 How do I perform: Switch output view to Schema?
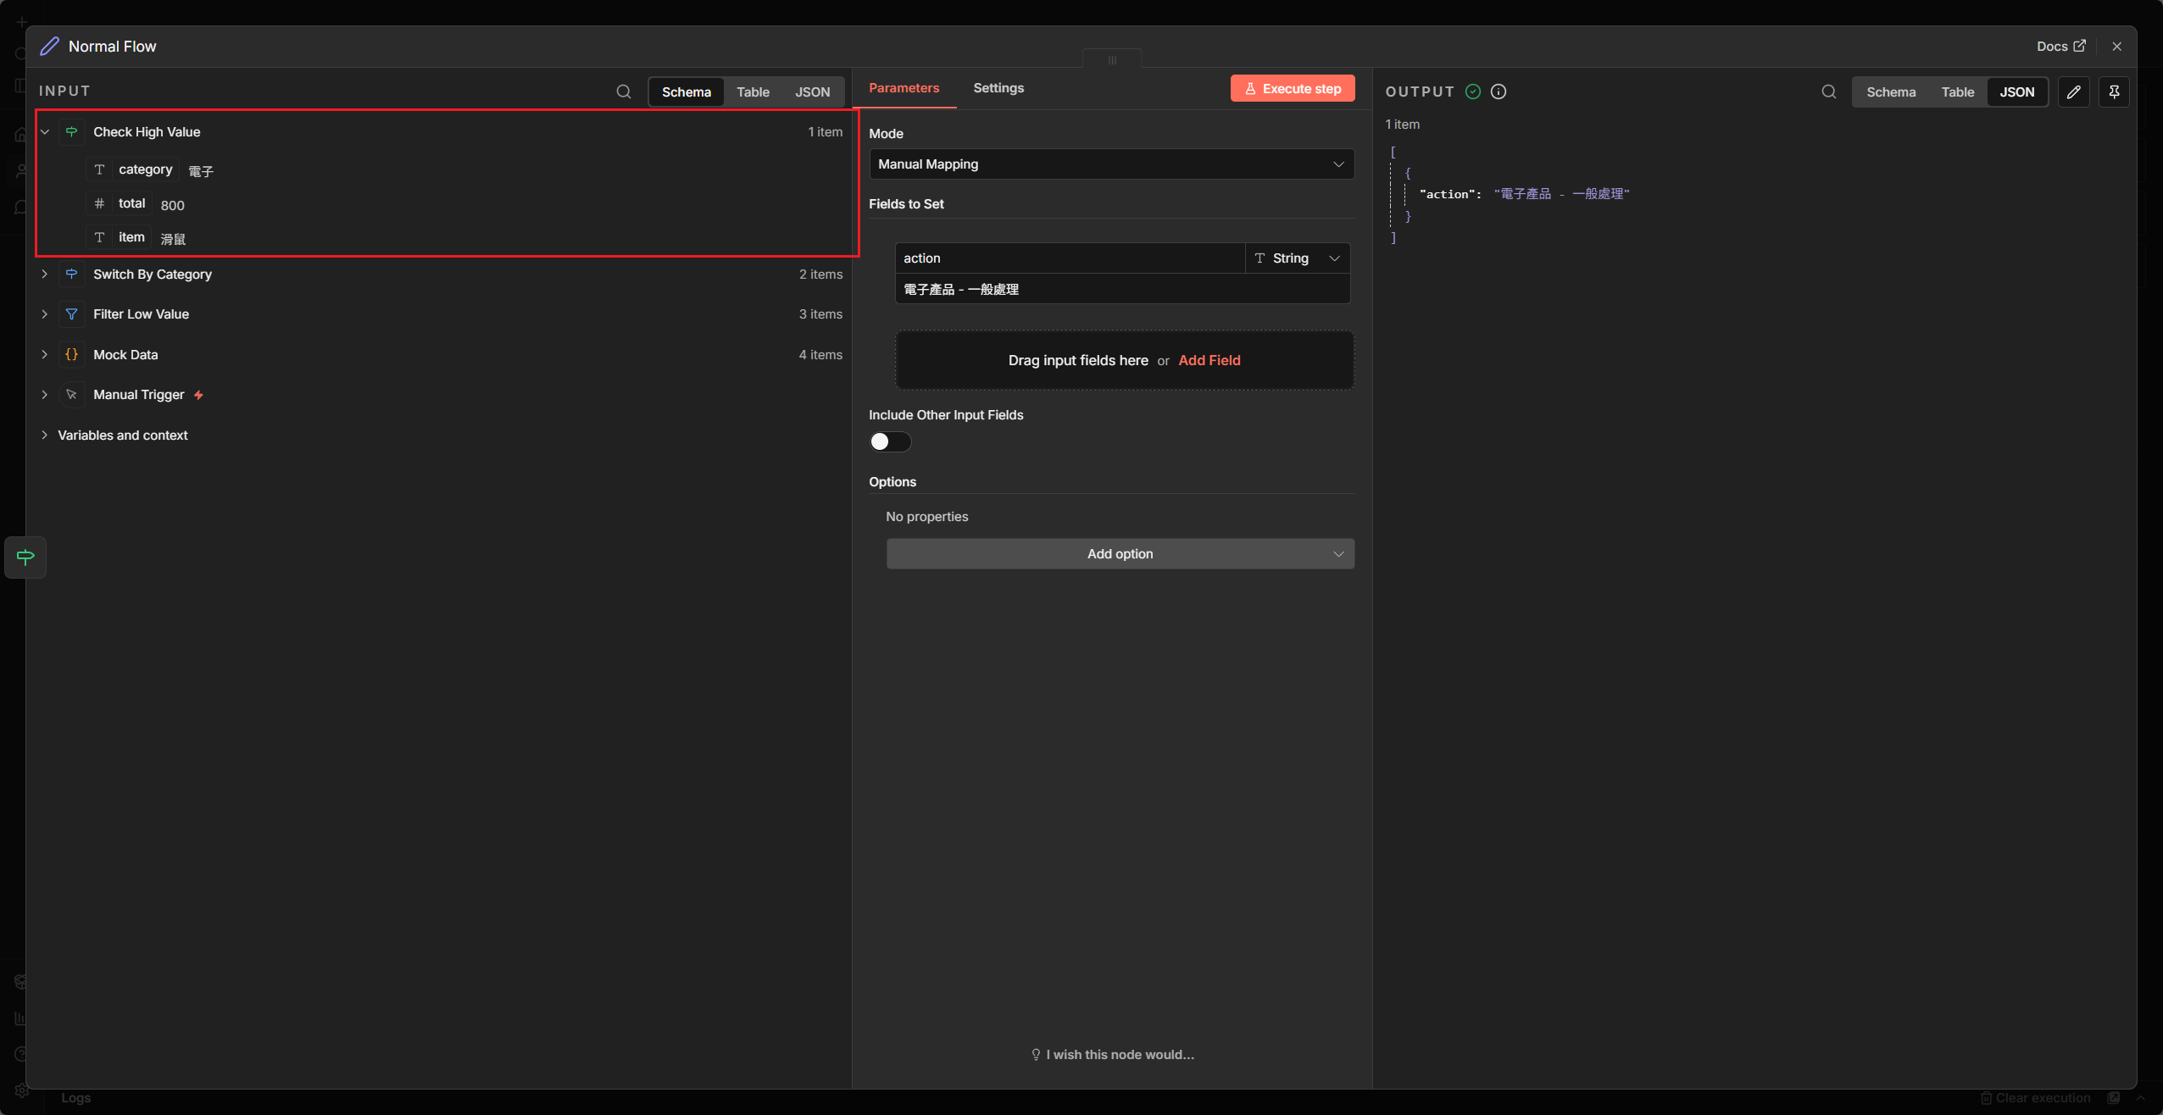tap(1890, 92)
